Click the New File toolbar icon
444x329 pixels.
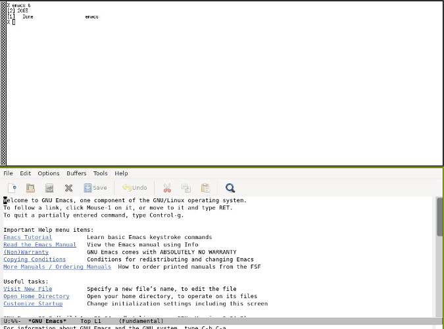coord(12,188)
